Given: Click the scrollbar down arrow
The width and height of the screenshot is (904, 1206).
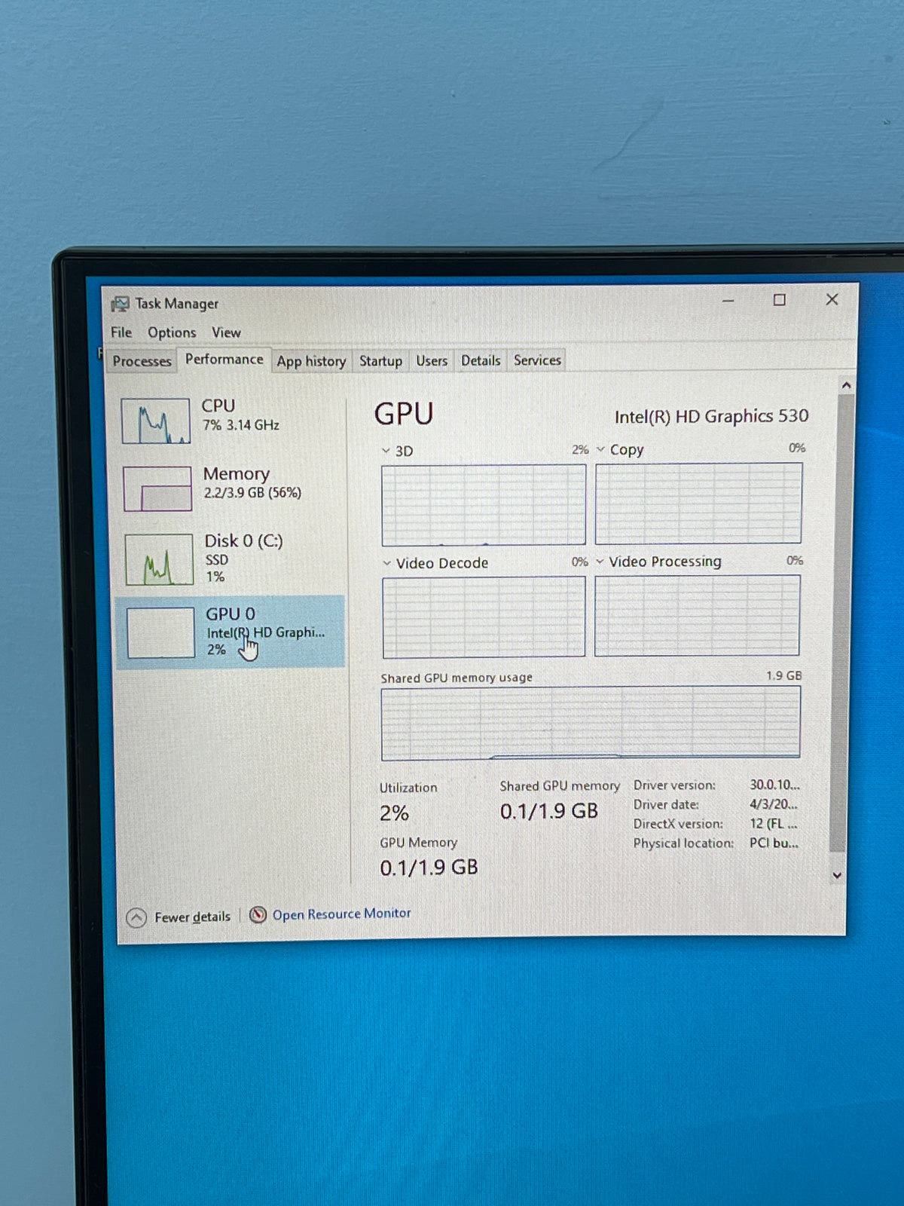Looking at the screenshot, I should click(837, 875).
